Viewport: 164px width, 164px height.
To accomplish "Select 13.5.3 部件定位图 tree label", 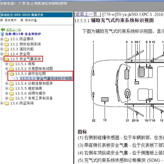I will (30, 74).
